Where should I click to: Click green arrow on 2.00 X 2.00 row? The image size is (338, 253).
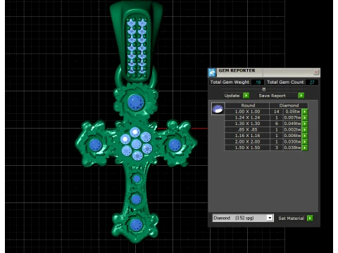305,142
